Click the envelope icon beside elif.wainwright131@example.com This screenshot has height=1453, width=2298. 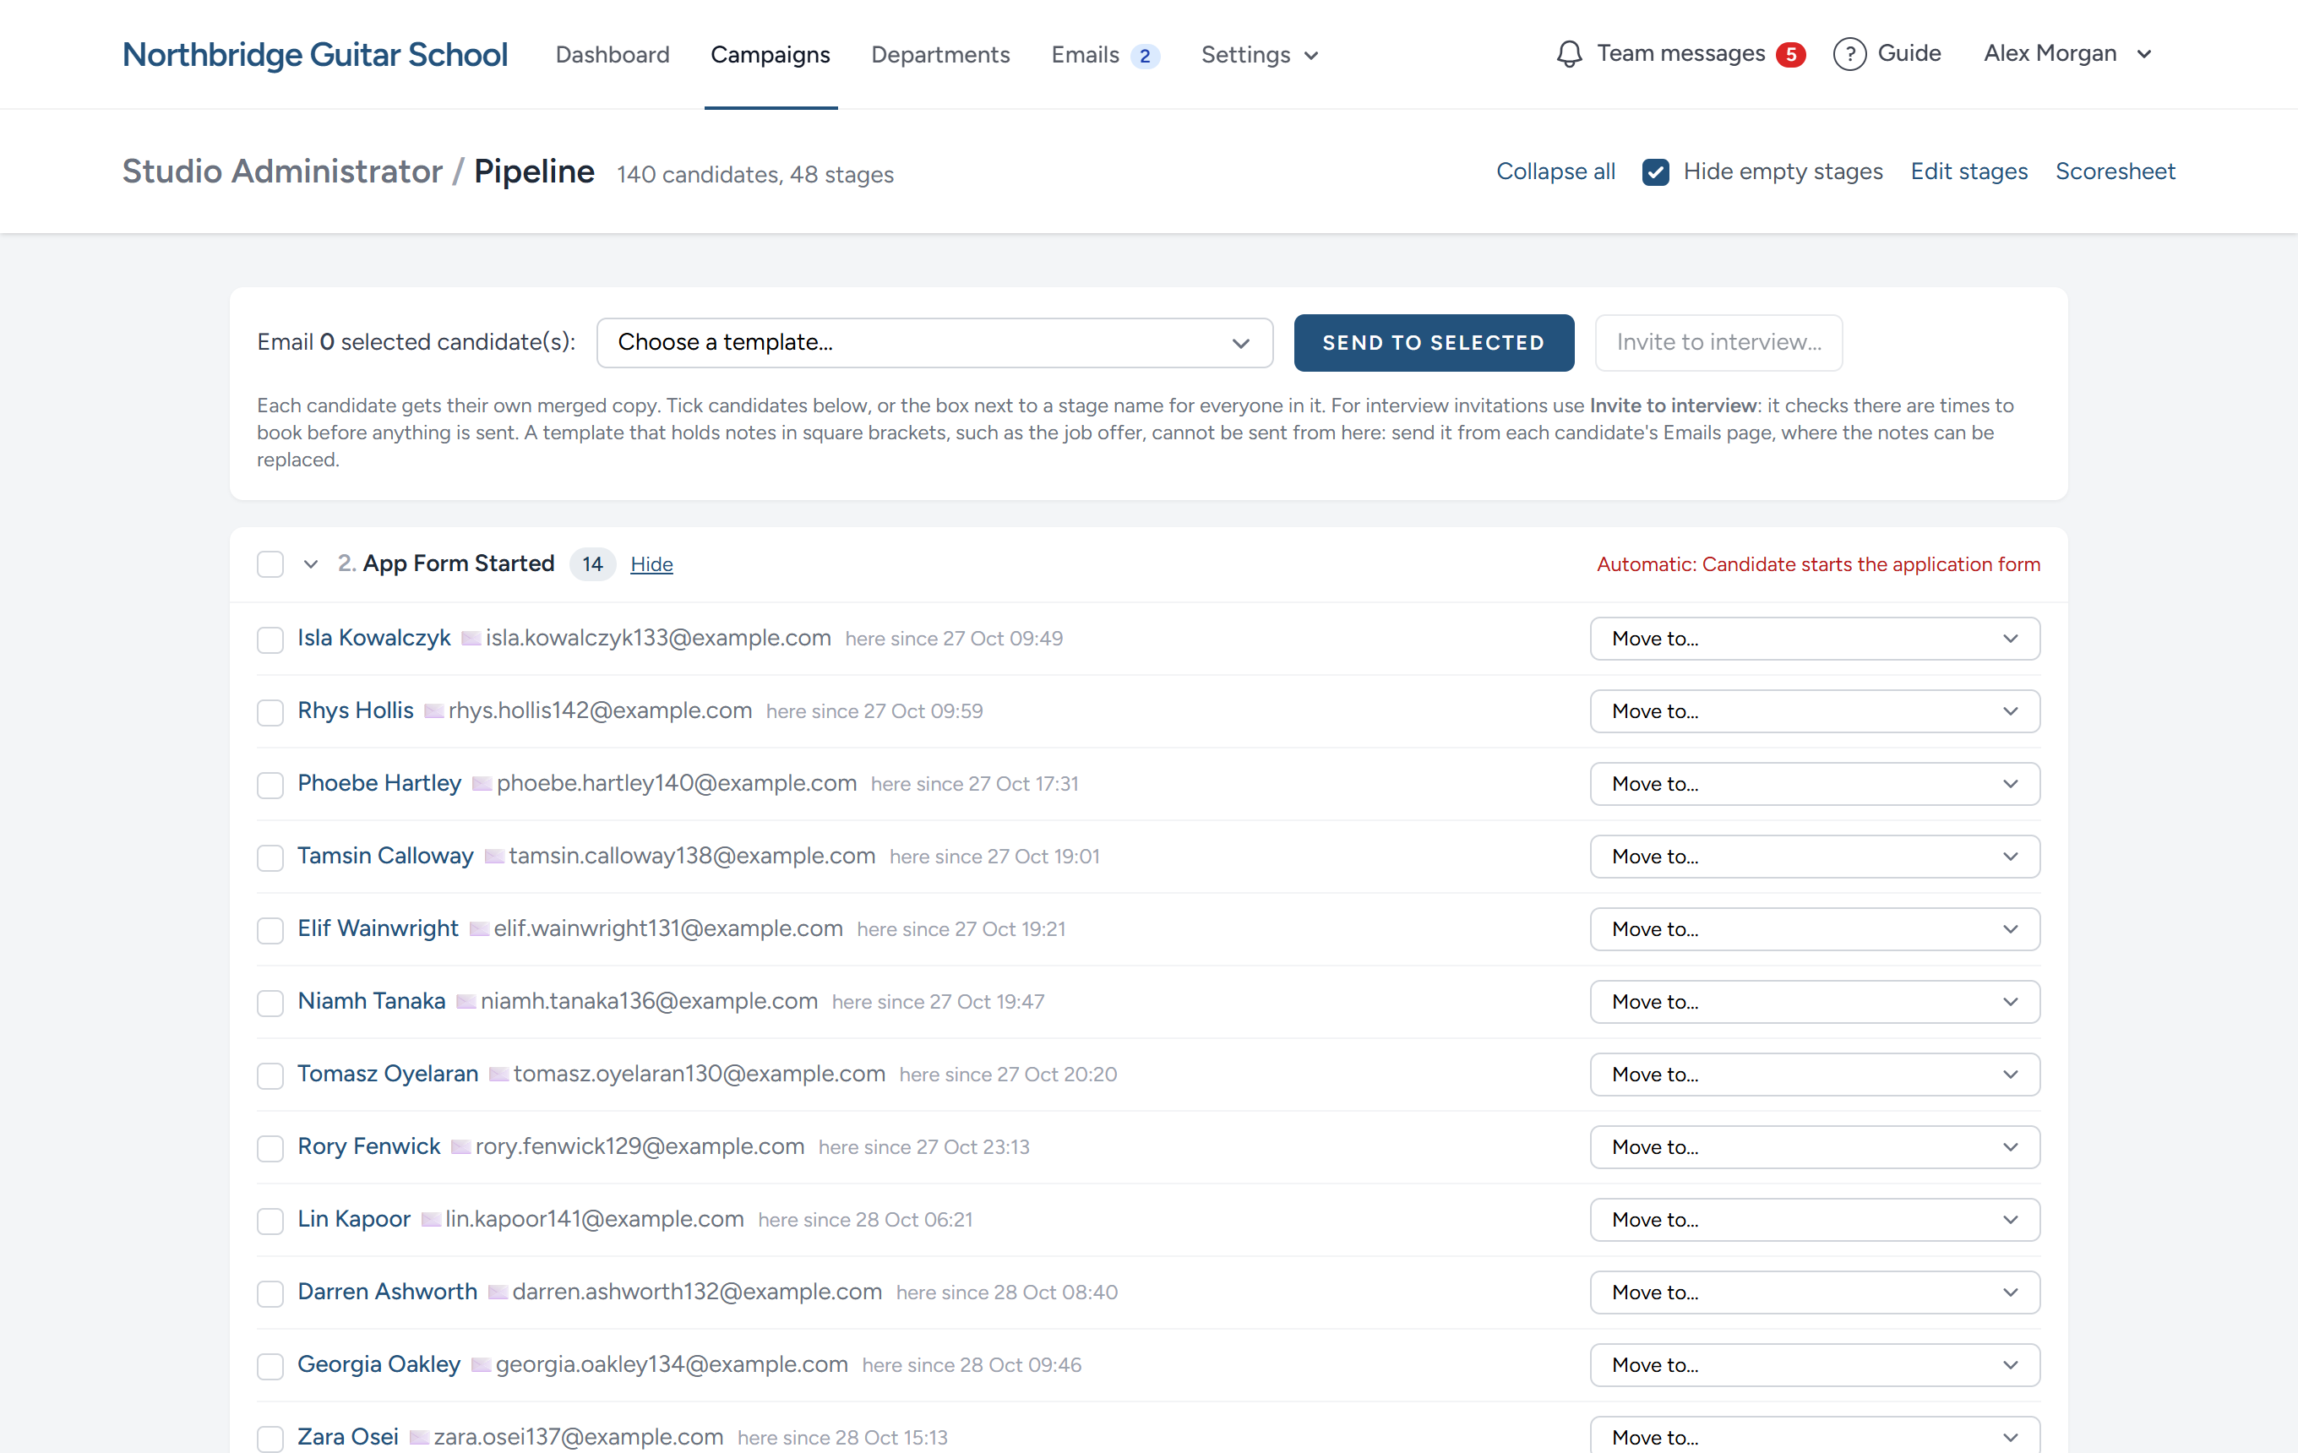479,928
